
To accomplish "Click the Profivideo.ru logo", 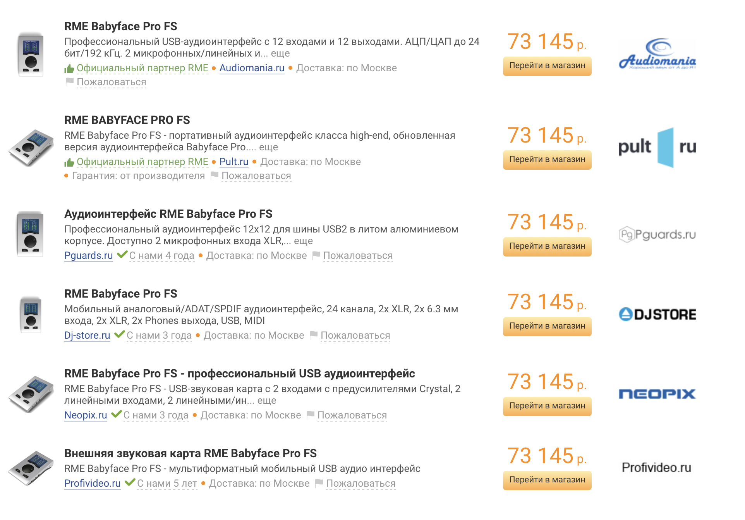I will pyautogui.click(x=656, y=468).
